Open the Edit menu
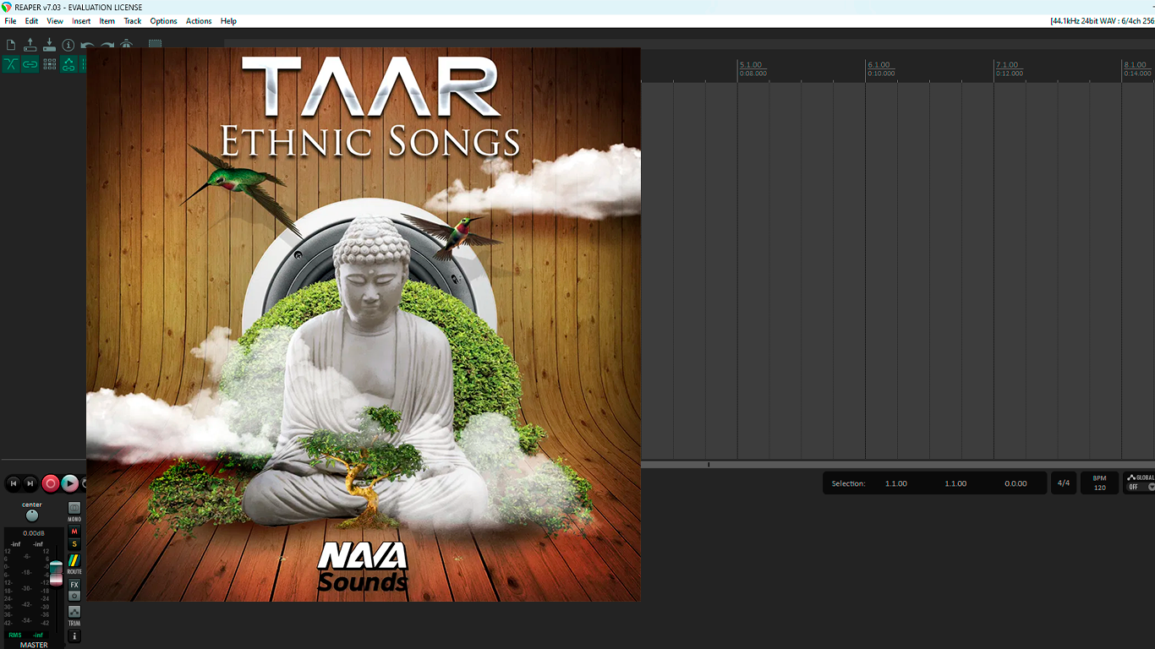The image size is (1155, 649). pos(31,21)
